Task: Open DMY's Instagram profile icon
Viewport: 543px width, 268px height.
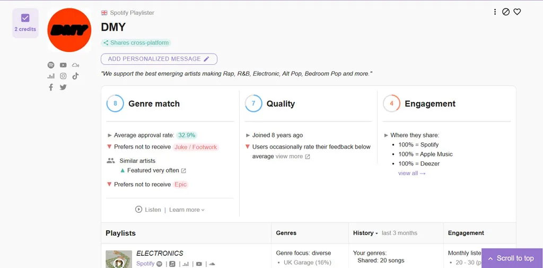Action: [63, 76]
